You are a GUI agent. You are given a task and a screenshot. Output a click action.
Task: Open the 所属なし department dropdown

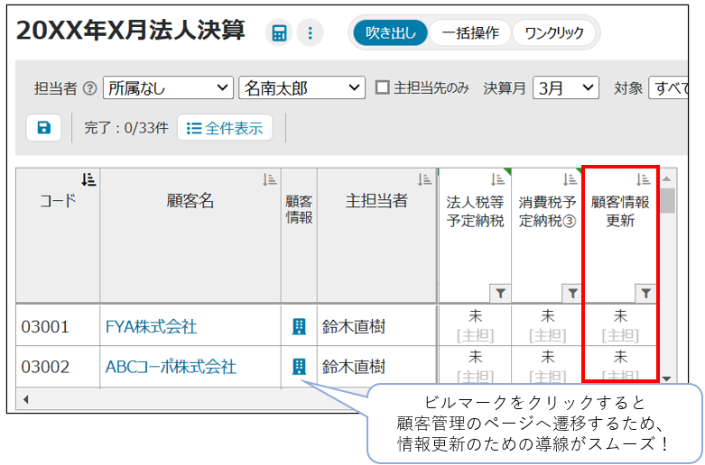(168, 87)
